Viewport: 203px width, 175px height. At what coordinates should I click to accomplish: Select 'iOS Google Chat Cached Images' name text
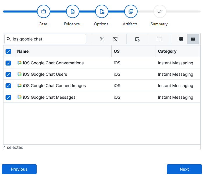54,86
